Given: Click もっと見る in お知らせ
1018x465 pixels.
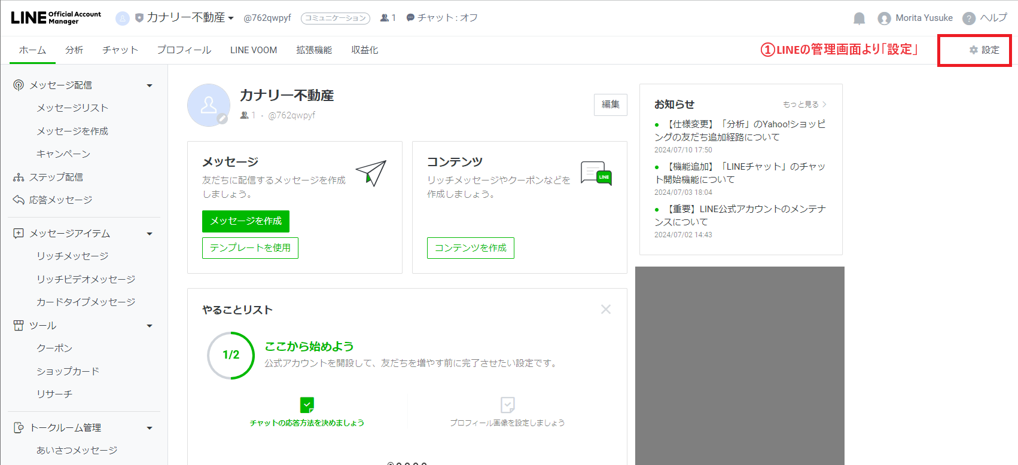Looking at the screenshot, I should [x=804, y=104].
